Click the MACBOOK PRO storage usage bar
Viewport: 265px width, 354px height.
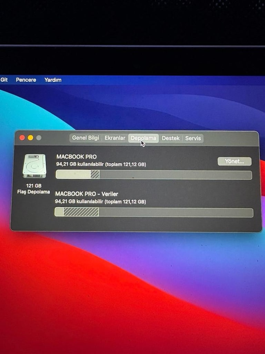(154, 175)
